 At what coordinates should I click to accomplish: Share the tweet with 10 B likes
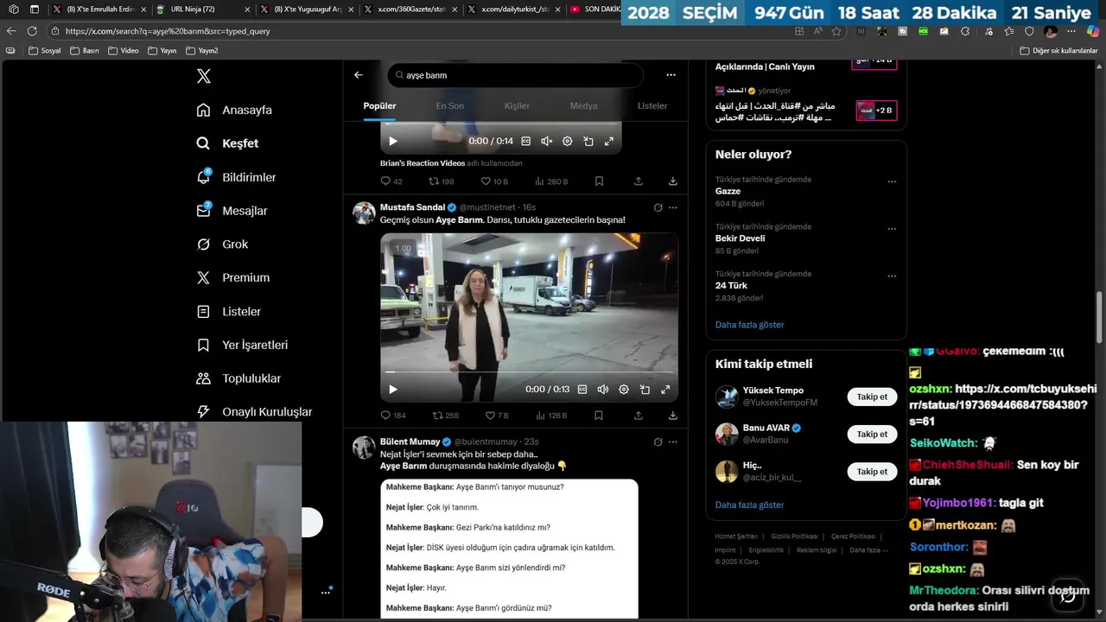[639, 181]
